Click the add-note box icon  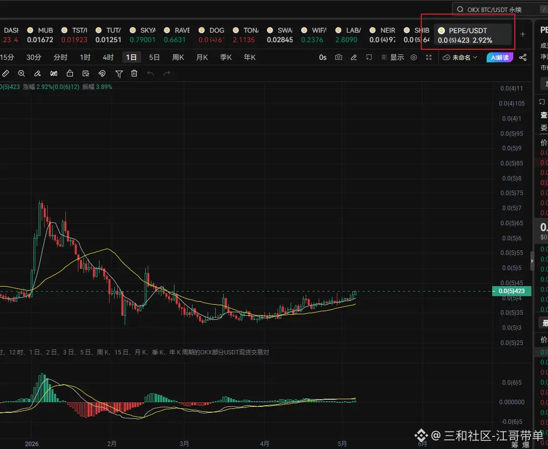tap(369, 57)
